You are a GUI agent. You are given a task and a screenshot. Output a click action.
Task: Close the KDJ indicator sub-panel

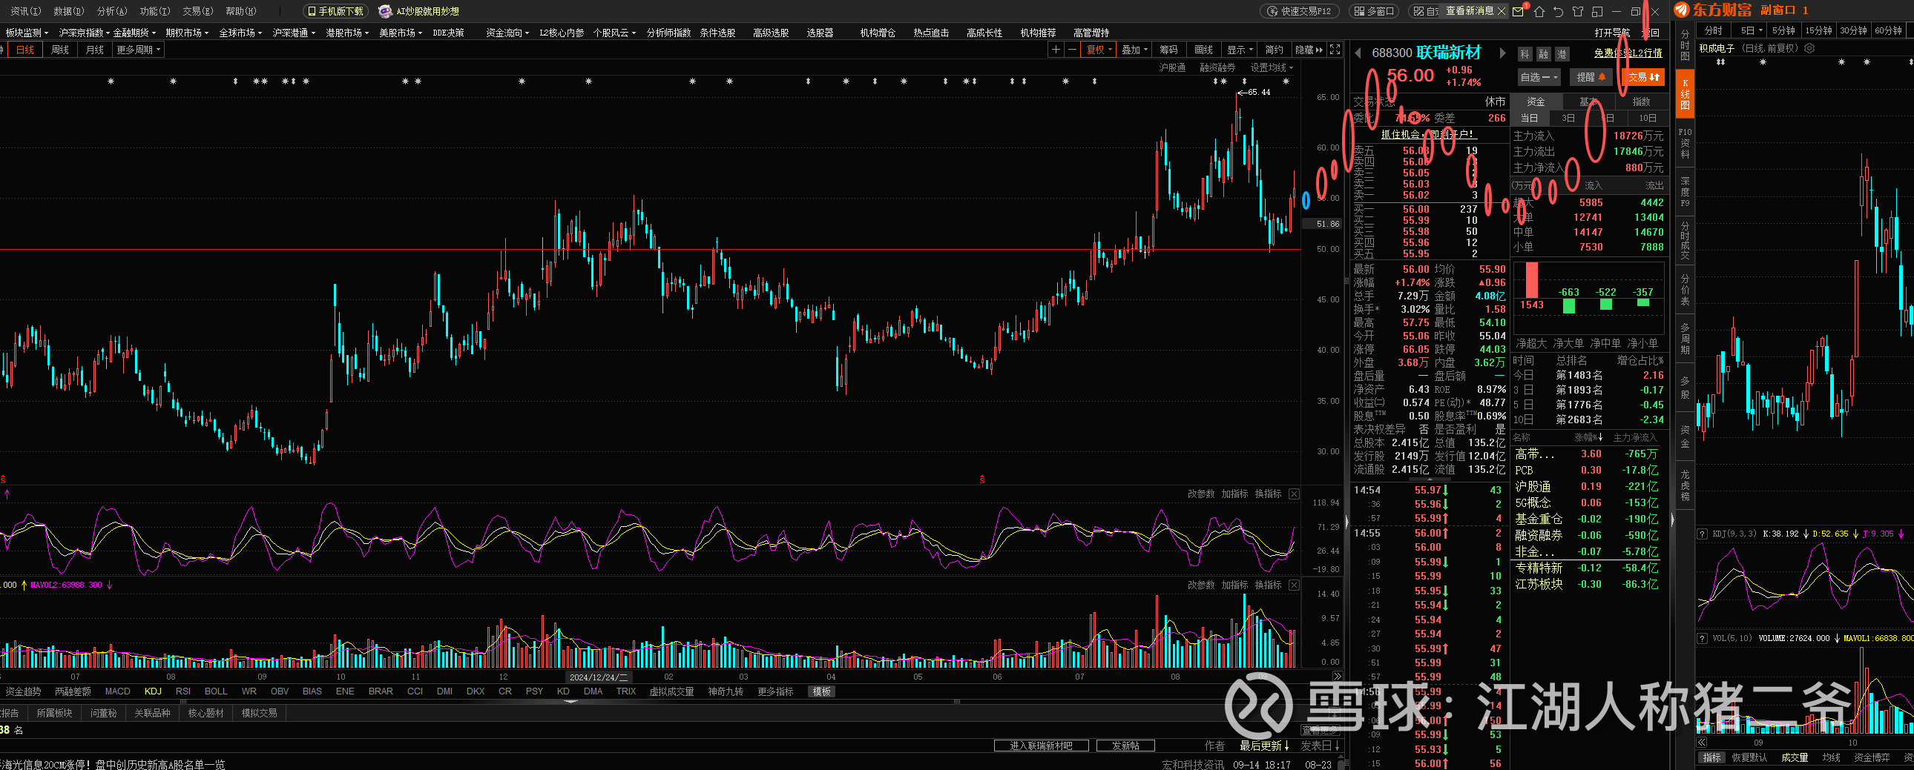click(1294, 494)
